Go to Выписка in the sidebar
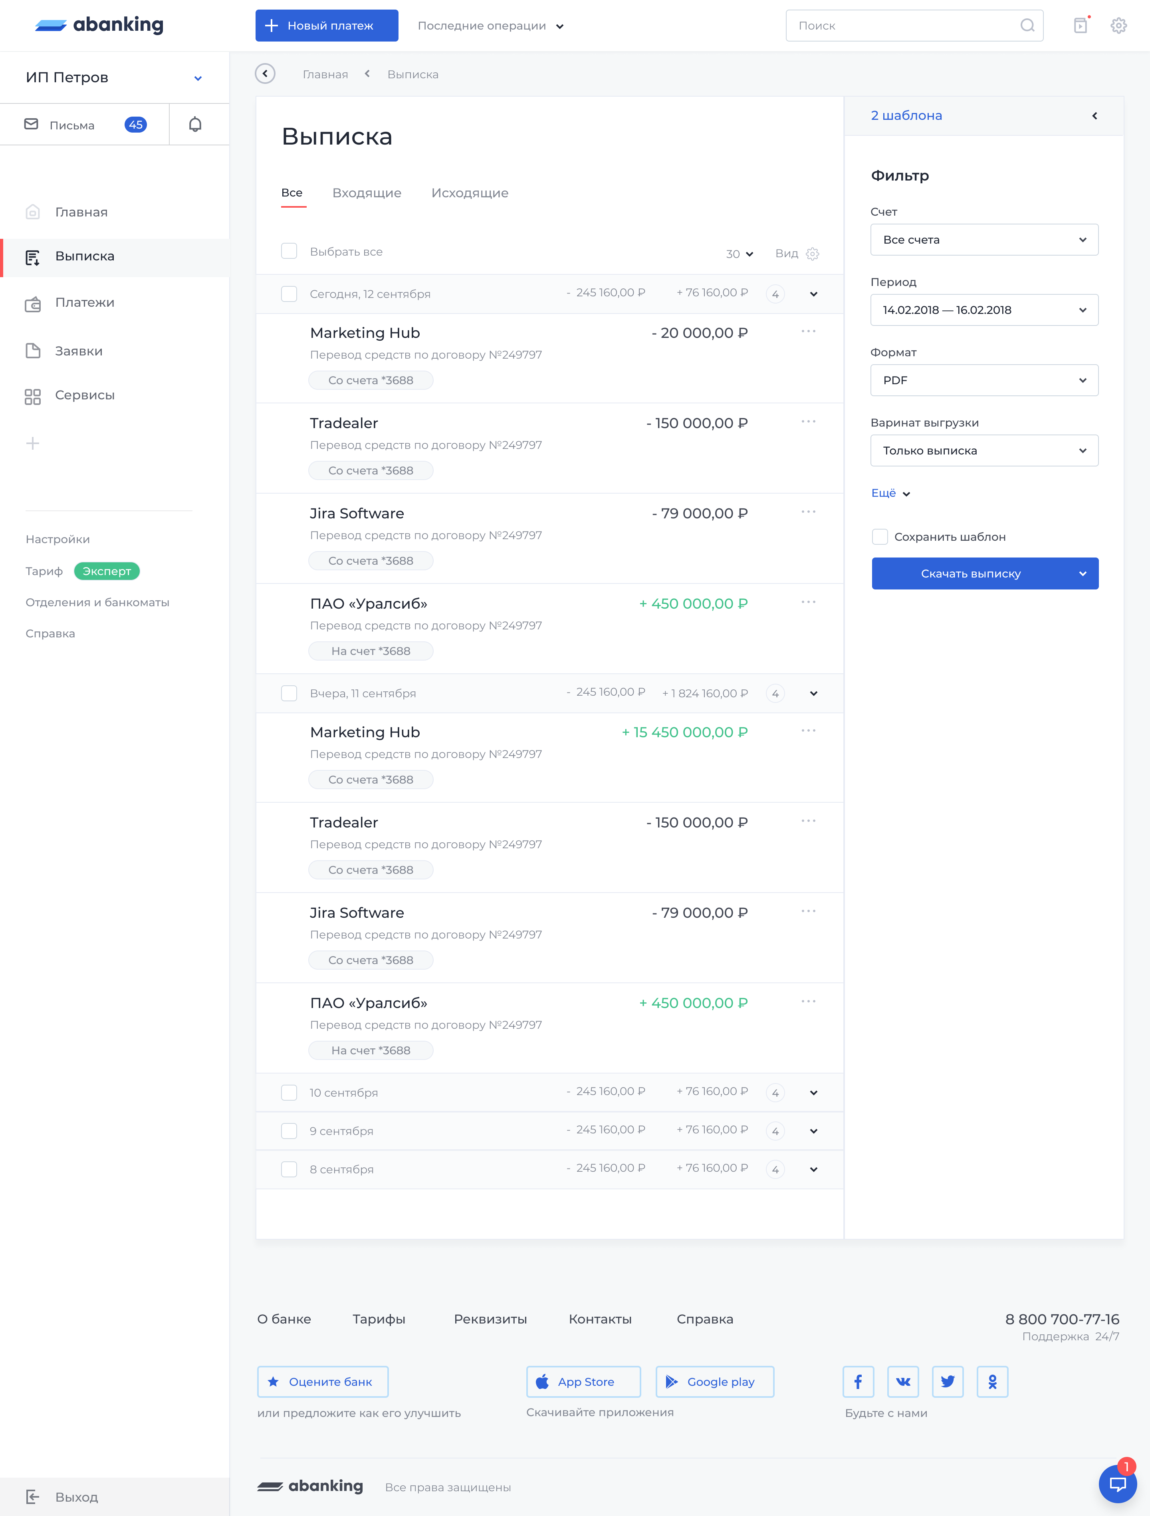 [115, 257]
